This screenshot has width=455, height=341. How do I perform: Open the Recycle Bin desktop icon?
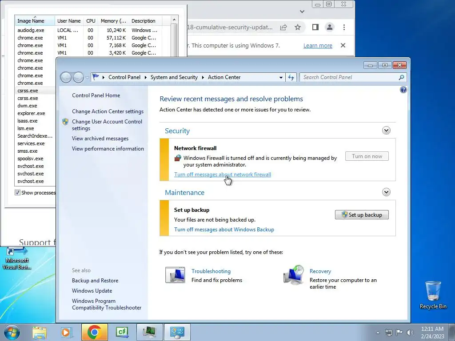(x=433, y=295)
